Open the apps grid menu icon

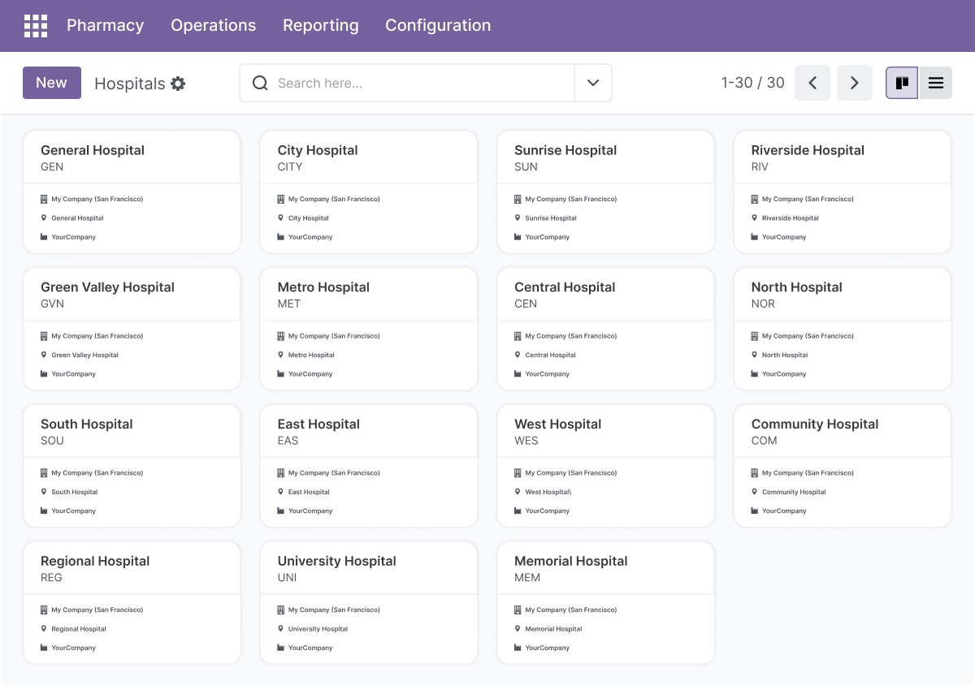click(x=36, y=26)
